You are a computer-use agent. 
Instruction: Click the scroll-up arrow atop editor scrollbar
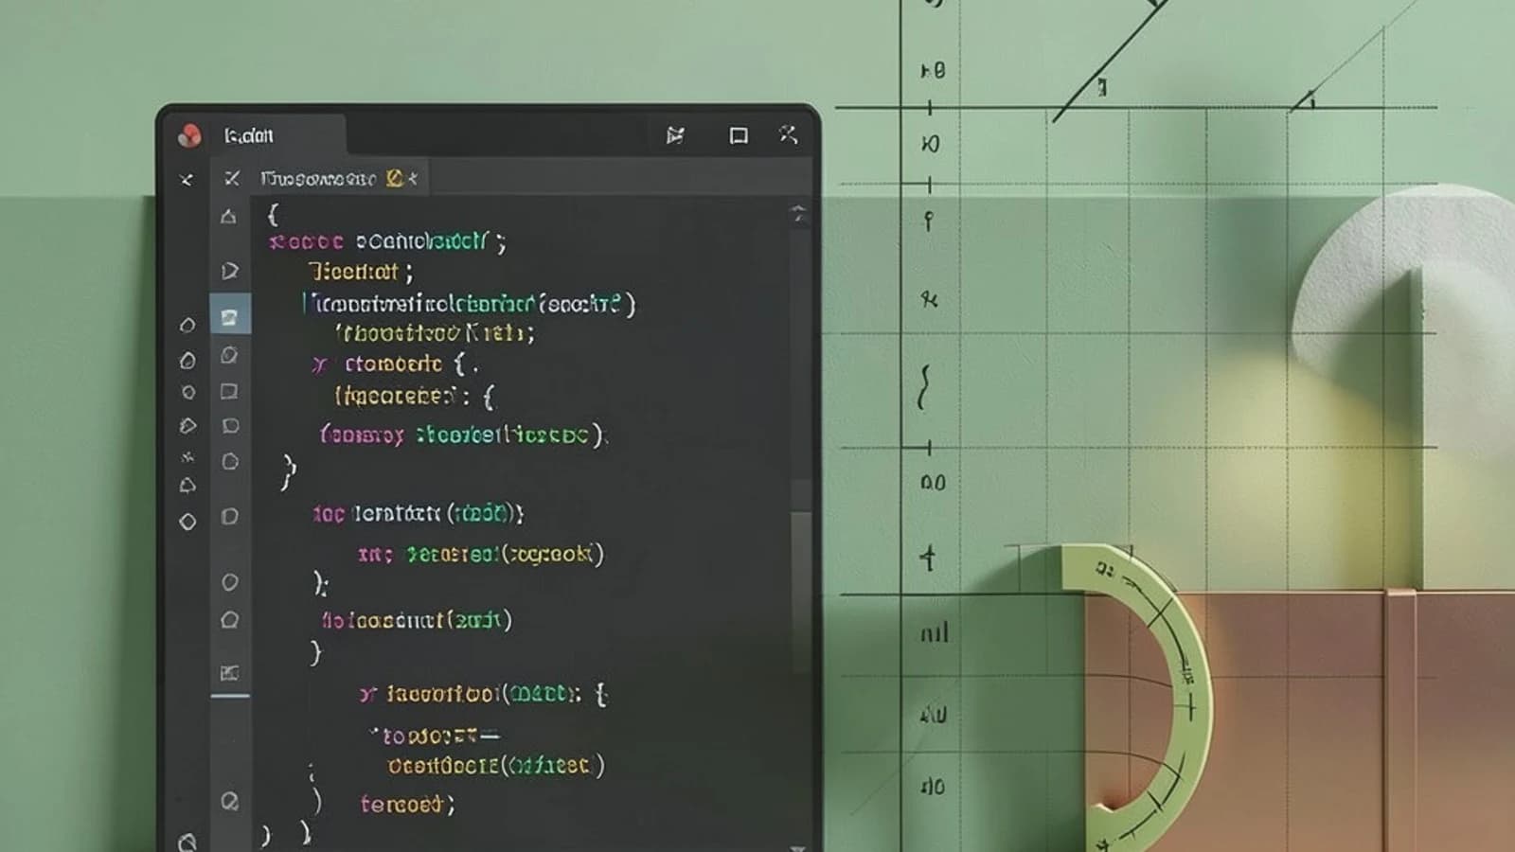click(798, 213)
